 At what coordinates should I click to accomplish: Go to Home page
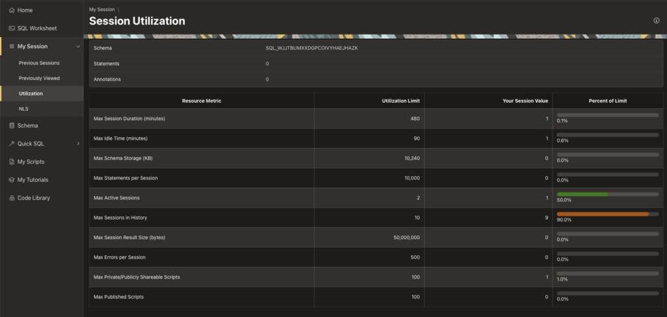(x=25, y=10)
